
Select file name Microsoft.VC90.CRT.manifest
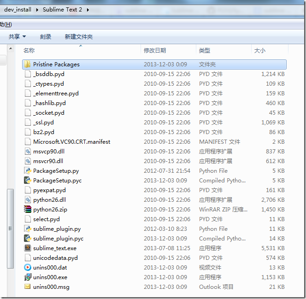pos(71,142)
